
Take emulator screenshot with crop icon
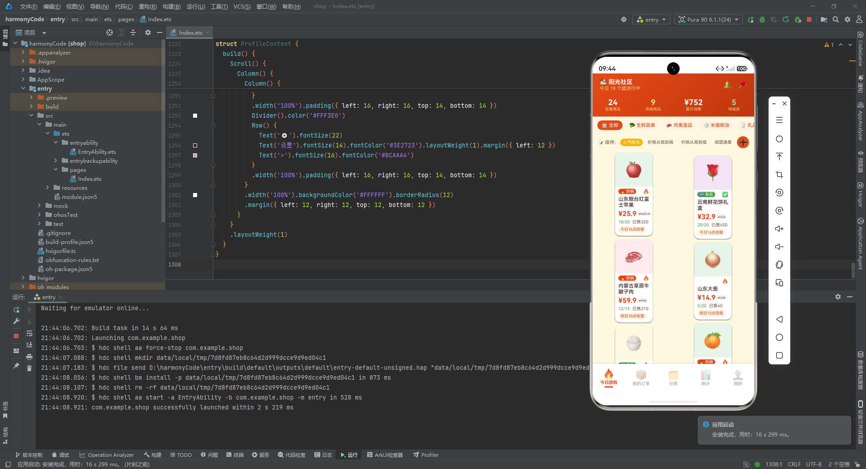(779, 175)
